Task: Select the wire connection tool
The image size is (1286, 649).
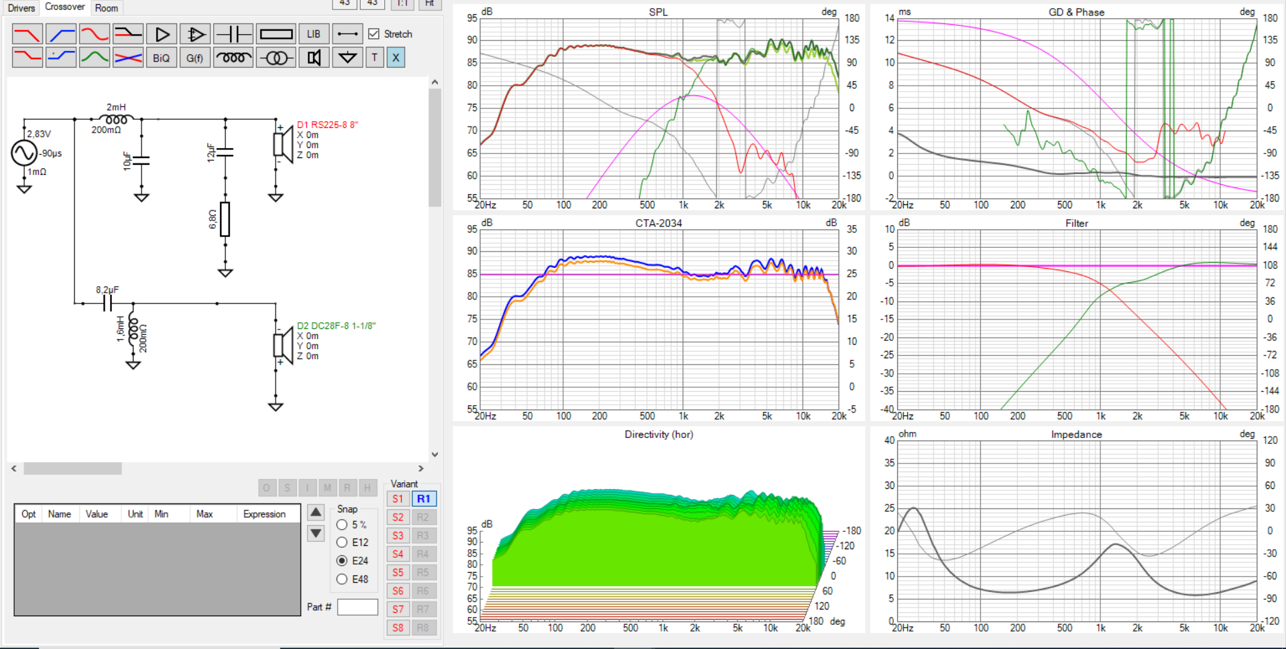Action: (347, 33)
